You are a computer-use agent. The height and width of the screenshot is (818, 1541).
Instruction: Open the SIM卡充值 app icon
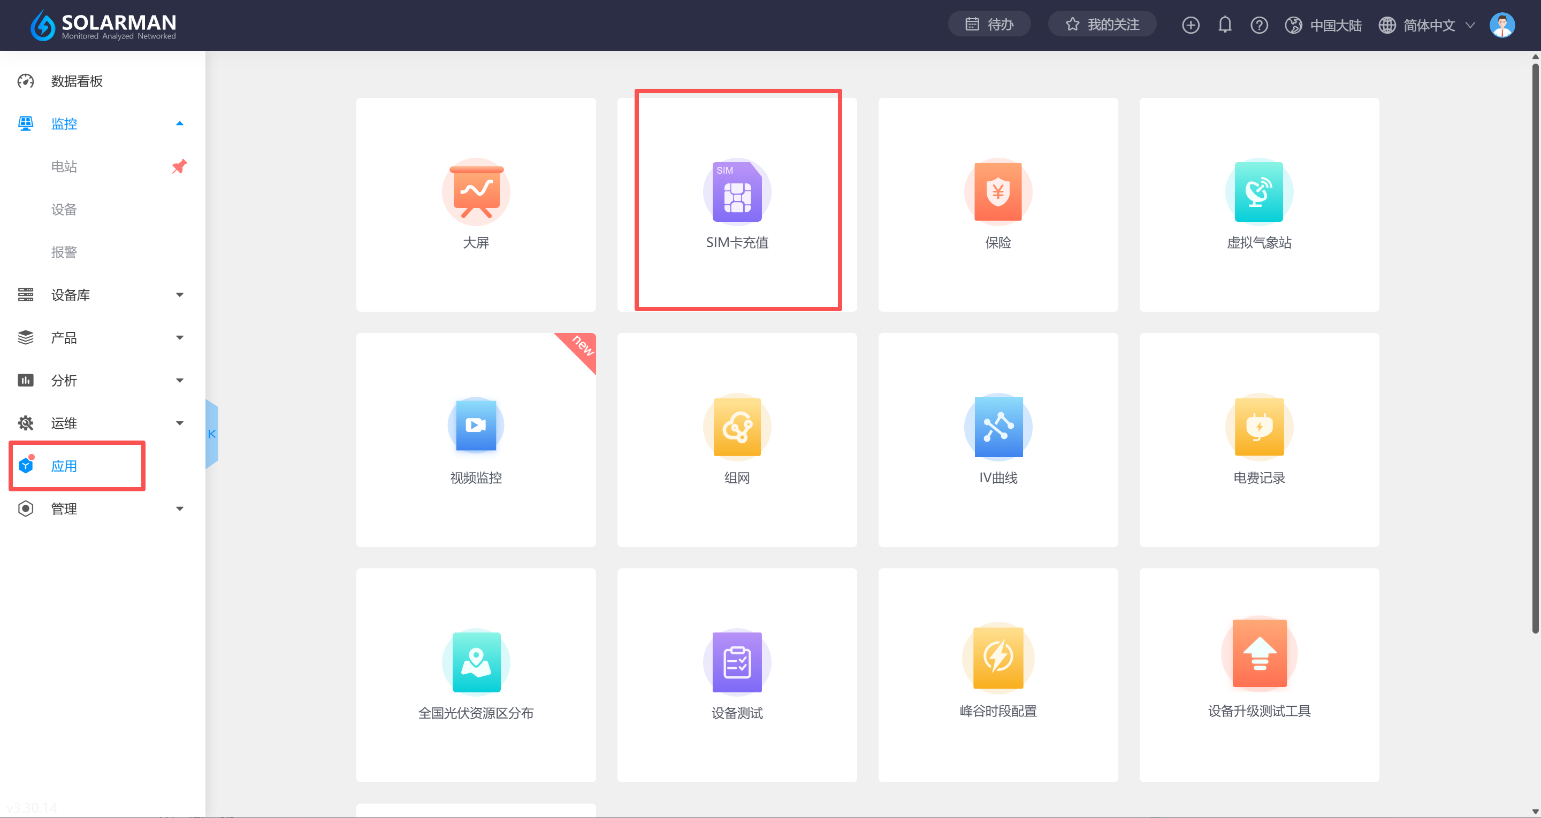click(737, 192)
